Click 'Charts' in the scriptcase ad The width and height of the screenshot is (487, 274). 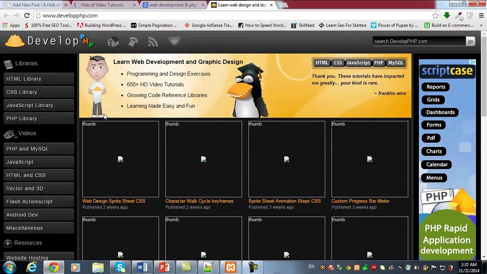tap(434, 151)
